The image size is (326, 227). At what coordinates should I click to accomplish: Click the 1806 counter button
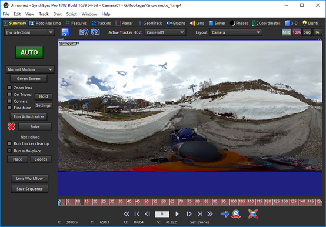pos(297,32)
